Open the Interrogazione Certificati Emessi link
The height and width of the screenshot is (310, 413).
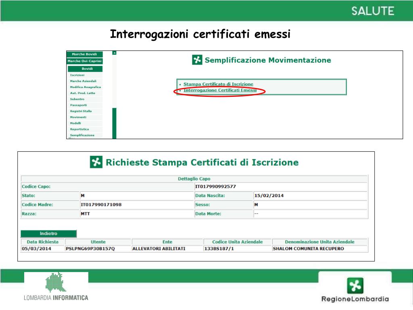220,90
